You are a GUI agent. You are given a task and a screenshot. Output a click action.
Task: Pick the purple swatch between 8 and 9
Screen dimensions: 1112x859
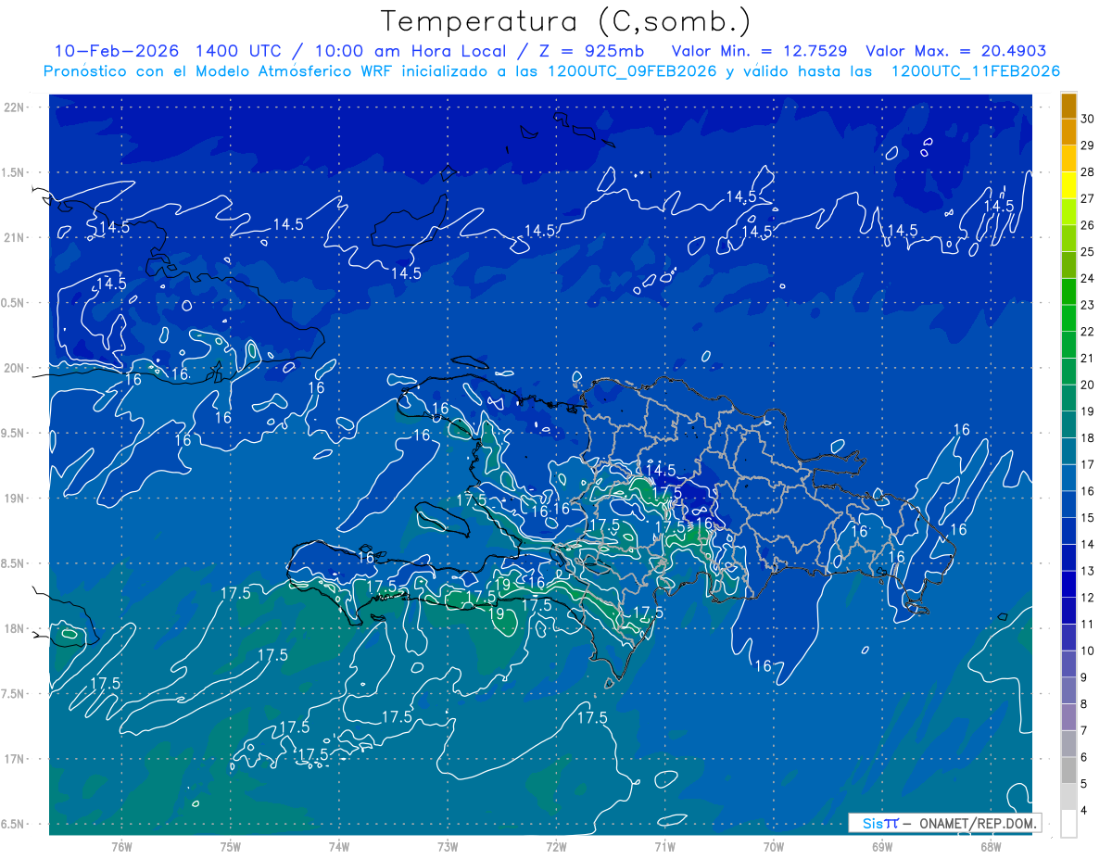tap(1068, 690)
